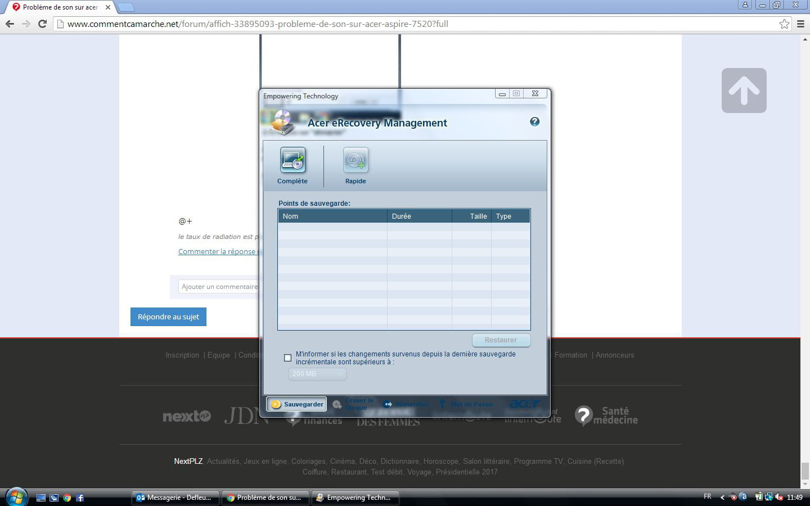
Task: Click the Show Desktop quick launch icon
Action: [41, 498]
